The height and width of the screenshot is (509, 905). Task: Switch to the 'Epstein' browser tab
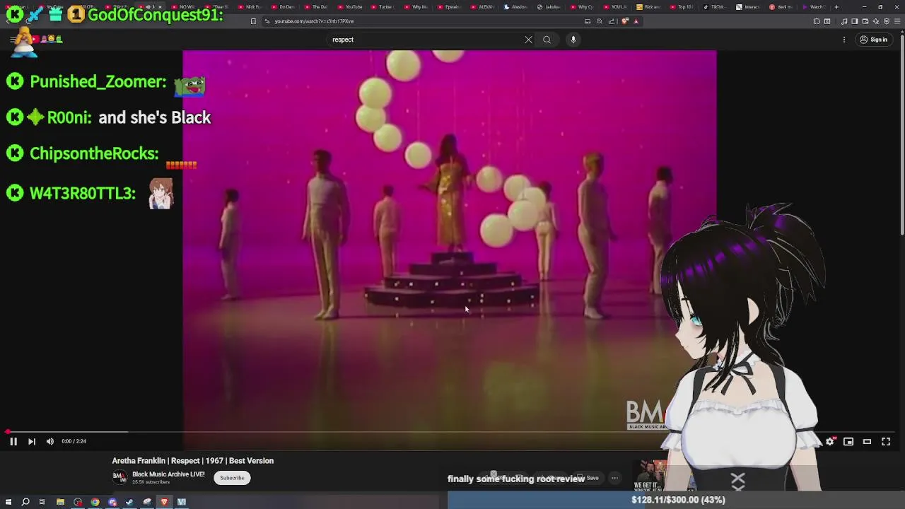pyautogui.click(x=448, y=7)
